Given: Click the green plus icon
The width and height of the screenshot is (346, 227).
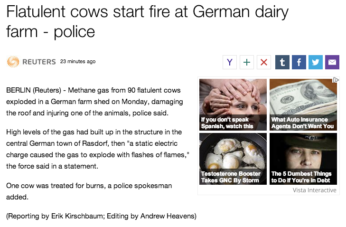Looking at the screenshot, I should pos(247,62).
